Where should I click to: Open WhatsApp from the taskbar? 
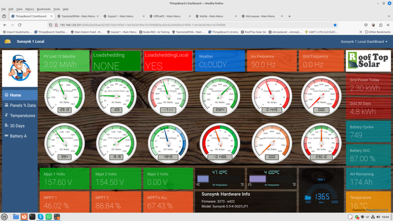49,217
